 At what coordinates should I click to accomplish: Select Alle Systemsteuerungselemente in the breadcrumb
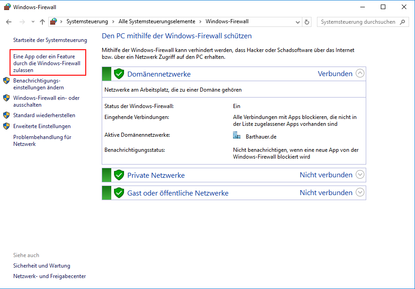click(x=157, y=21)
